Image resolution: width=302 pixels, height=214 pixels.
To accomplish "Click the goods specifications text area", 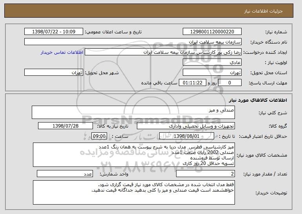I will (134, 155).
